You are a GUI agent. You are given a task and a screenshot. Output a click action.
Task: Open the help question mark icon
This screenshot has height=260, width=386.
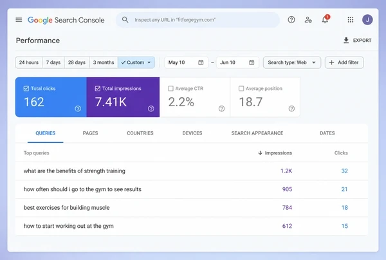coord(291,20)
